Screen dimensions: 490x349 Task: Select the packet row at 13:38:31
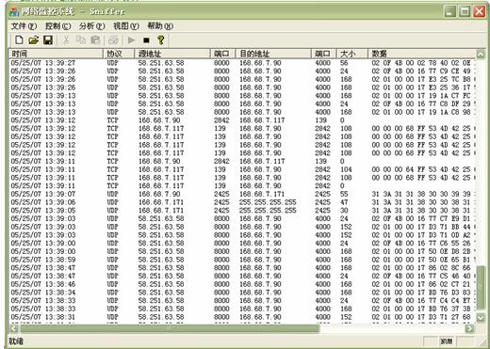coord(242,317)
